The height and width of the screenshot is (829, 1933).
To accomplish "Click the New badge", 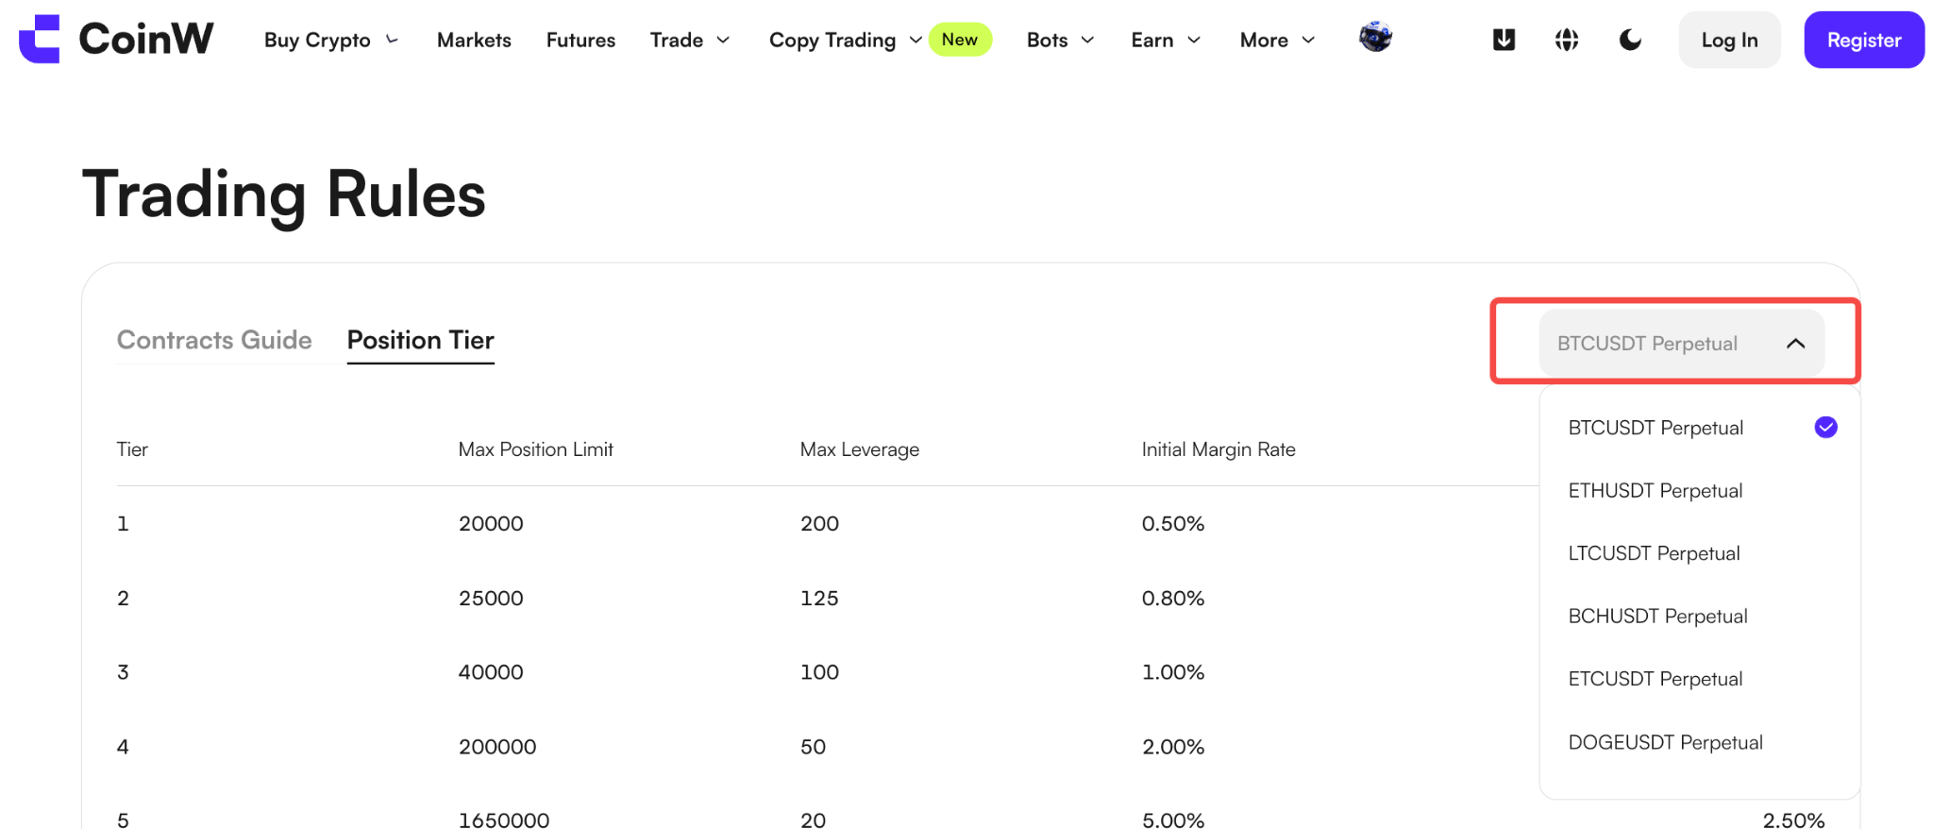I will pyautogui.click(x=960, y=40).
